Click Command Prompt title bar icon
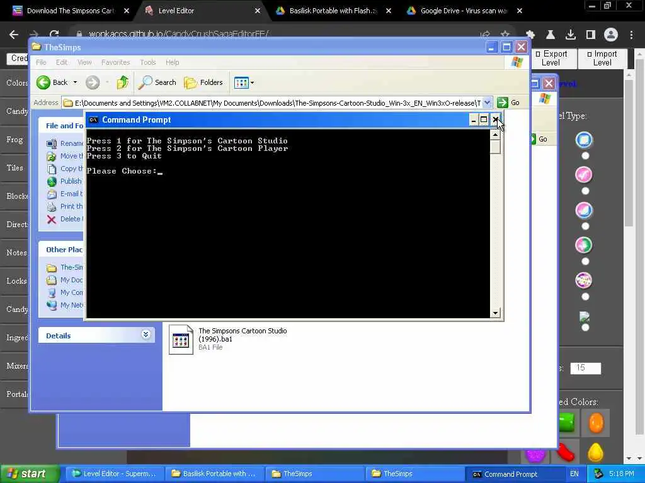The image size is (645, 483). click(x=93, y=120)
